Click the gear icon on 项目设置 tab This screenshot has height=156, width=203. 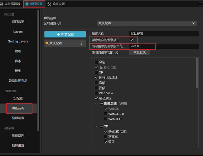[27, 4]
